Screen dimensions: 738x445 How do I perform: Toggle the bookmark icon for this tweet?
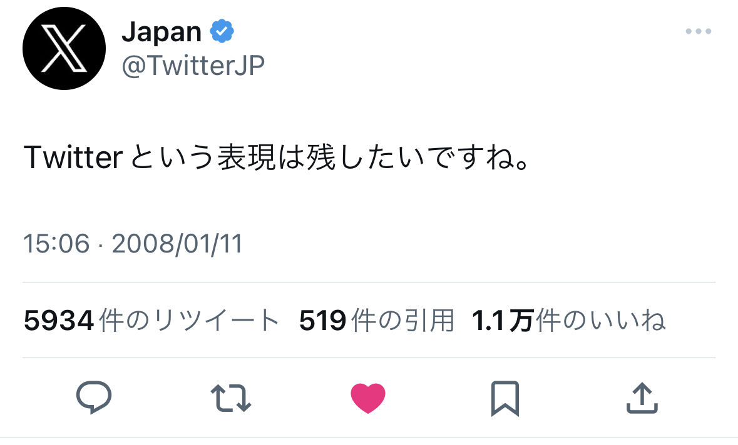[505, 399]
